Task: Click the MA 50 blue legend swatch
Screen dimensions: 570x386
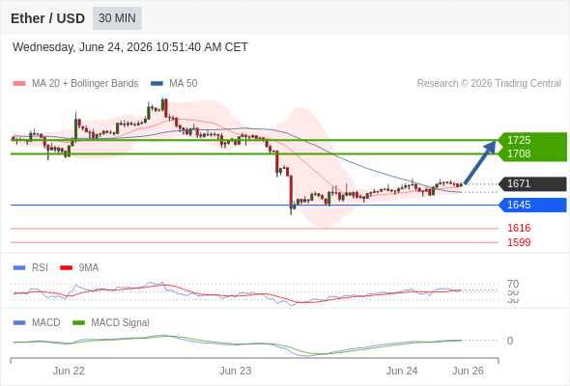Action: (157, 84)
